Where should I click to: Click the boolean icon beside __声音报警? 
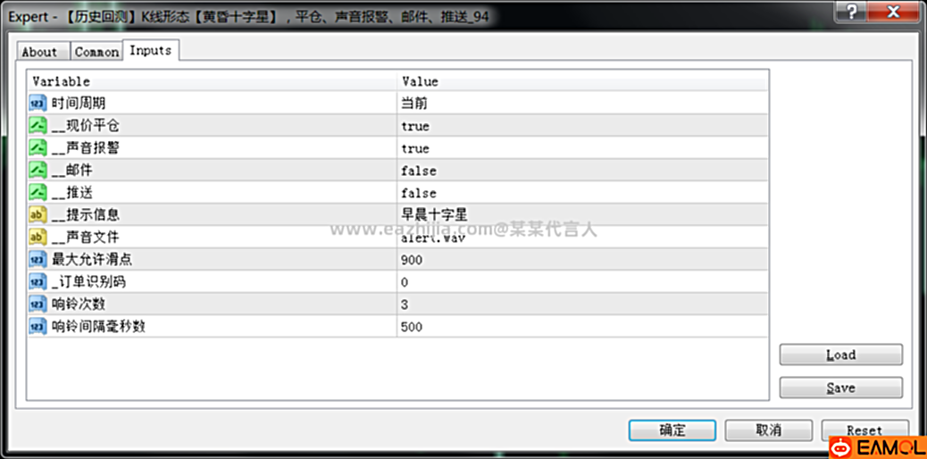coord(38,148)
